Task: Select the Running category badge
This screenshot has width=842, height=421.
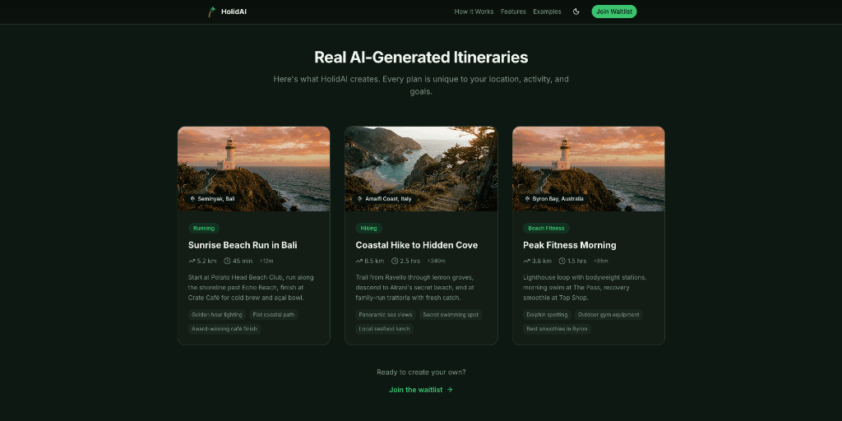Action: click(x=204, y=229)
